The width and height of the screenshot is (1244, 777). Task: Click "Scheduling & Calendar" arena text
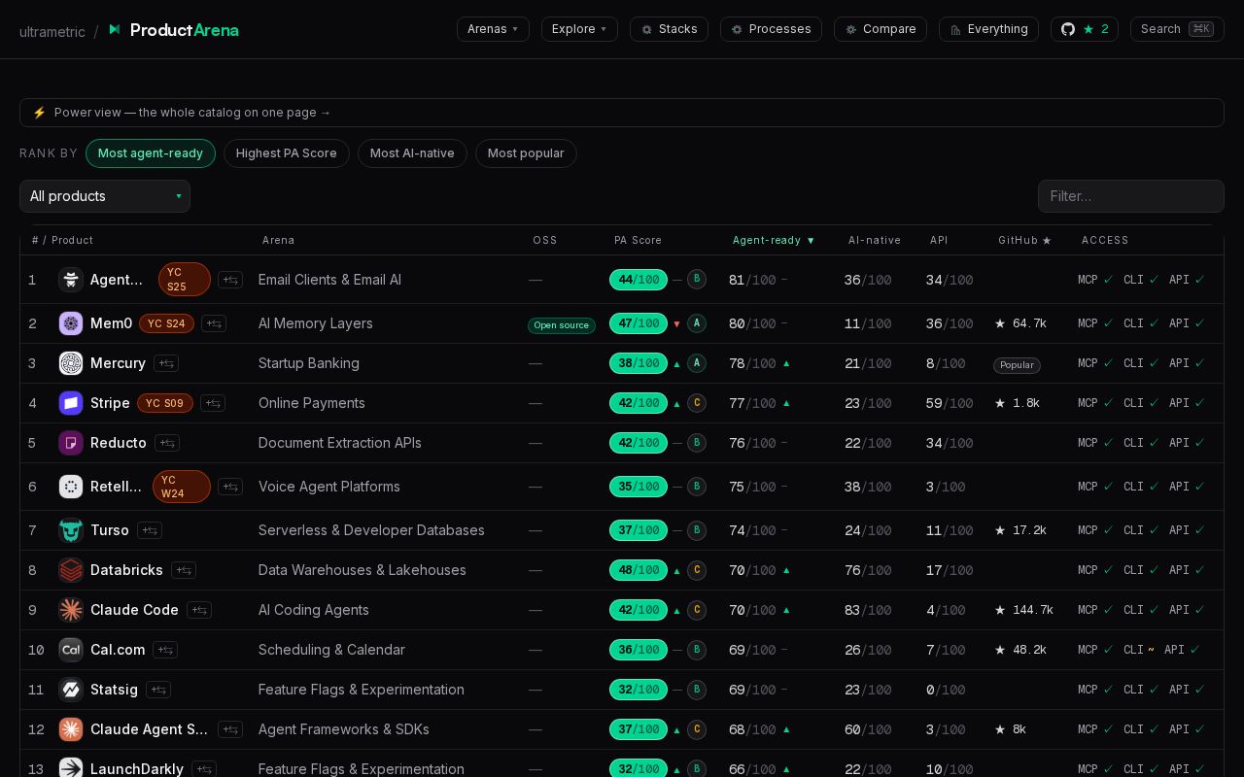click(331, 650)
